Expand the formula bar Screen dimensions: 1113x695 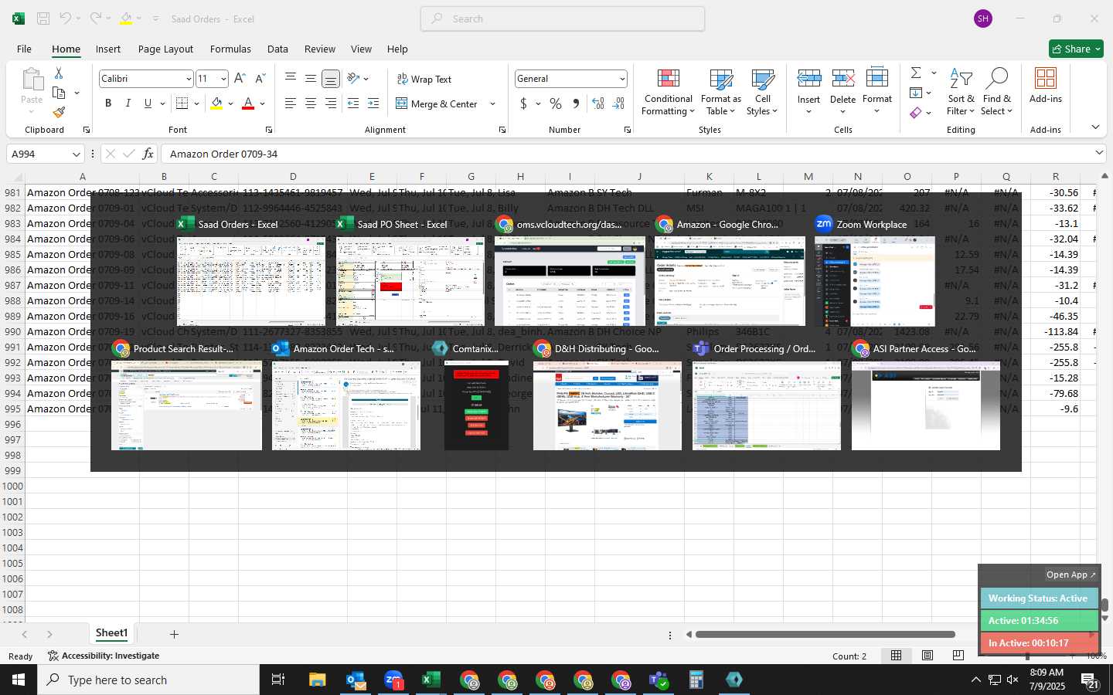pyautogui.click(x=1099, y=153)
